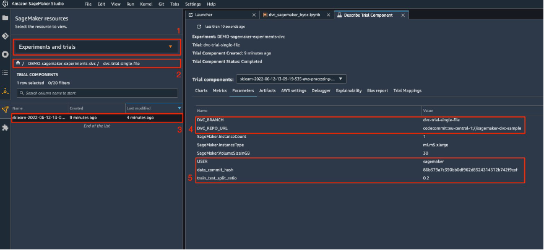Switch to the Metrics tab
544x250 pixels.
point(220,90)
